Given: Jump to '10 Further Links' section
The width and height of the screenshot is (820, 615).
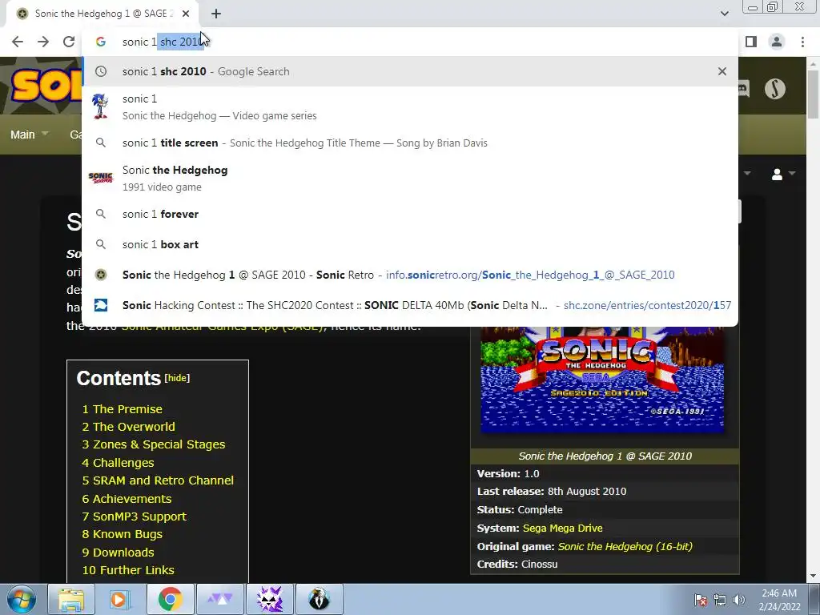Looking at the screenshot, I should point(128,570).
